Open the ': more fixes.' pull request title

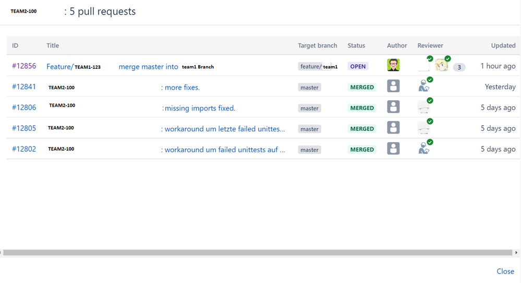(180, 88)
